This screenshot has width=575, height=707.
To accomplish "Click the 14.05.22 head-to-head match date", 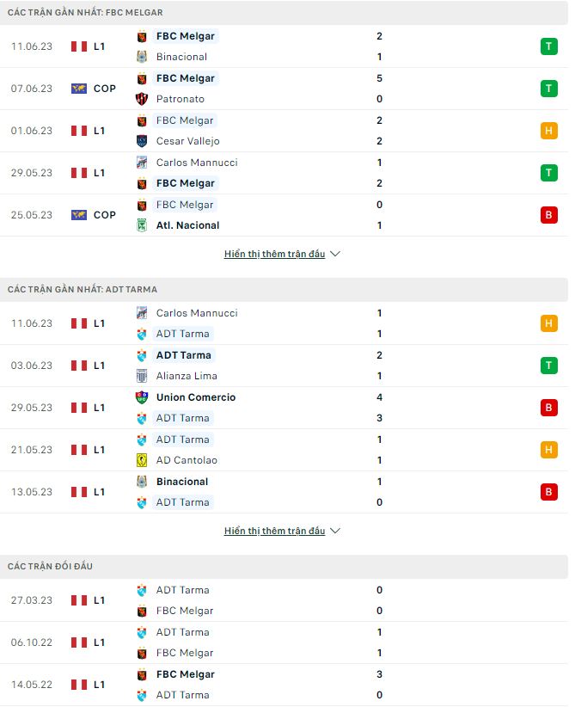I will tap(33, 685).
